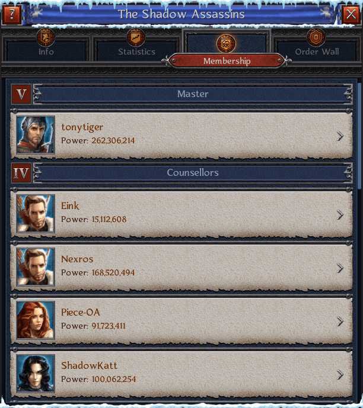Expand Eink member details arrow
The height and width of the screenshot is (408, 363).
[340, 215]
